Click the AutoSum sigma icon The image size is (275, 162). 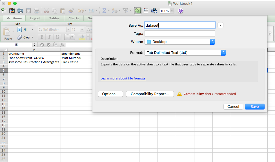tap(104, 11)
